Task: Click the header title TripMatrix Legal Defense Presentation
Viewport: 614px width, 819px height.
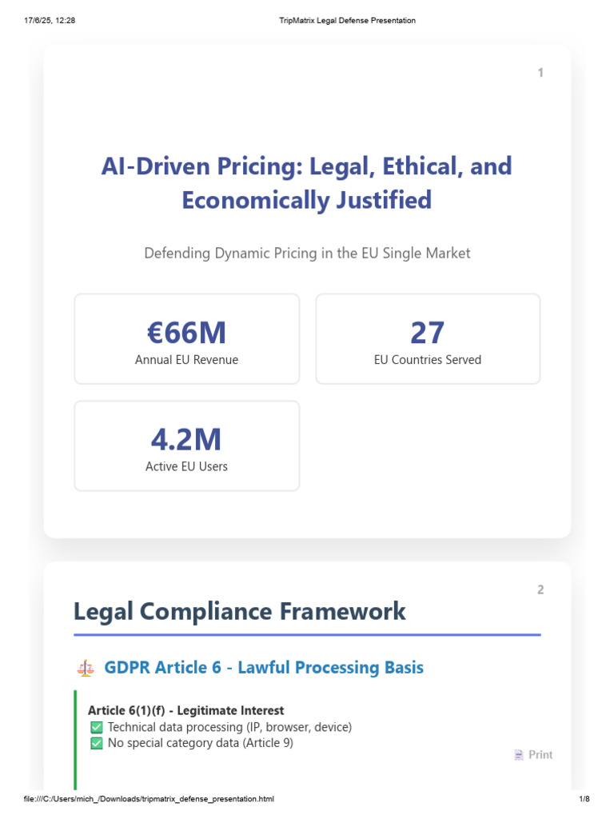Action: [347, 20]
